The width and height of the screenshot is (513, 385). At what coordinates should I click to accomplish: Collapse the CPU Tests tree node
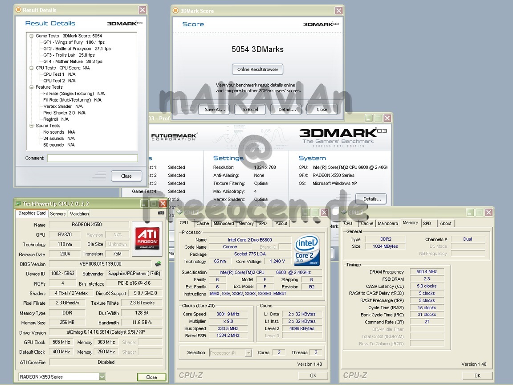pyautogui.click(x=32, y=68)
